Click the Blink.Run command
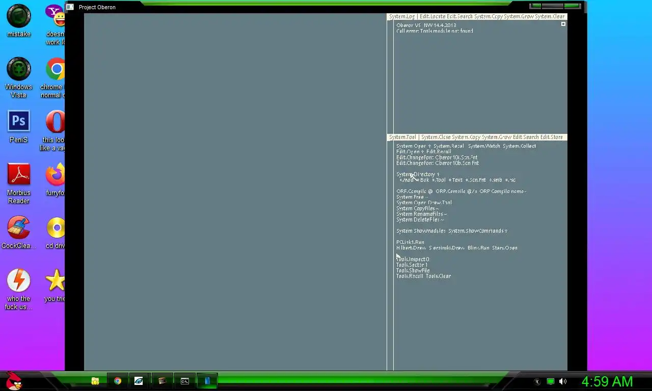The width and height of the screenshot is (652, 391). pos(478,248)
